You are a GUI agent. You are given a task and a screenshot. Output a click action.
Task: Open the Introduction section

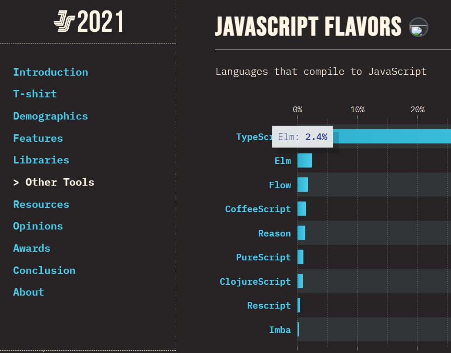[50, 72]
